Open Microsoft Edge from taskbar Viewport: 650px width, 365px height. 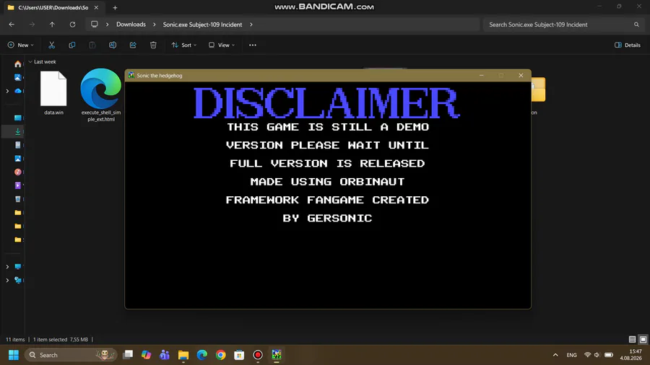(x=202, y=355)
